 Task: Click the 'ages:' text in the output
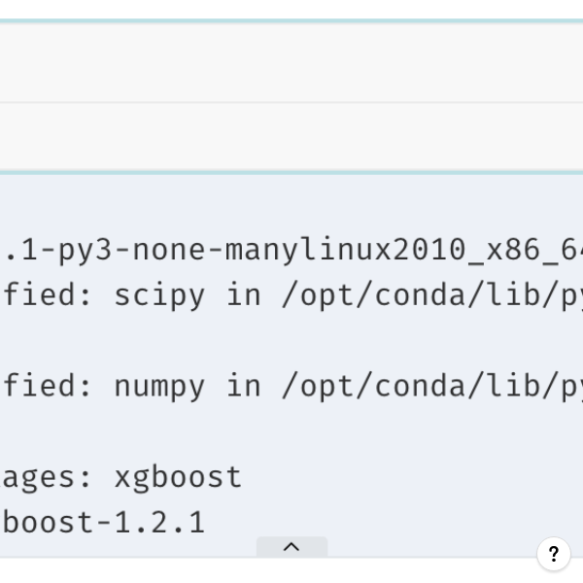click(46, 478)
